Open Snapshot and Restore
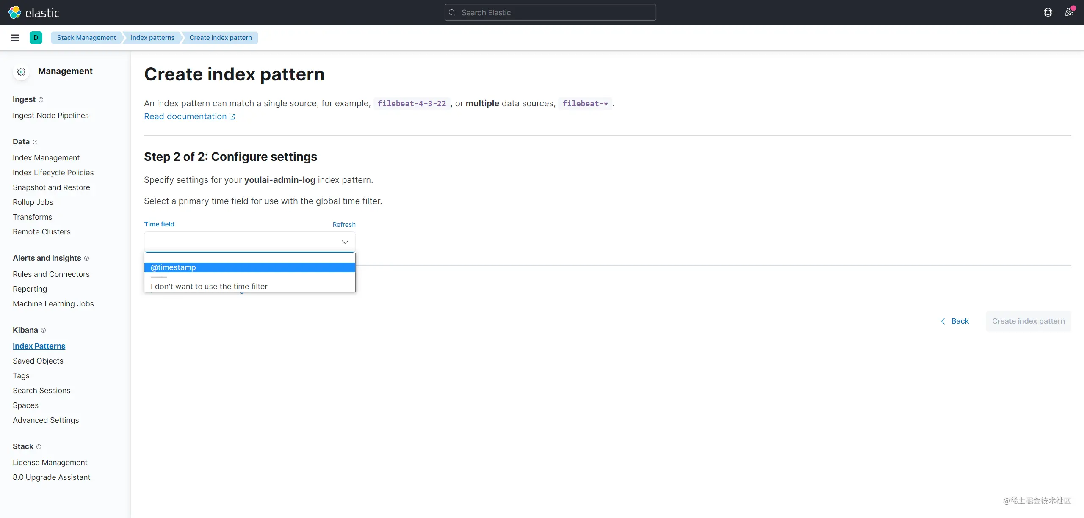The width and height of the screenshot is (1084, 518). tap(51, 187)
